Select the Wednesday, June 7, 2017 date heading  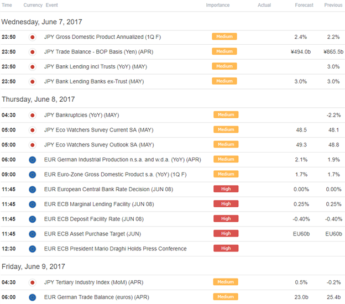tap(41, 22)
